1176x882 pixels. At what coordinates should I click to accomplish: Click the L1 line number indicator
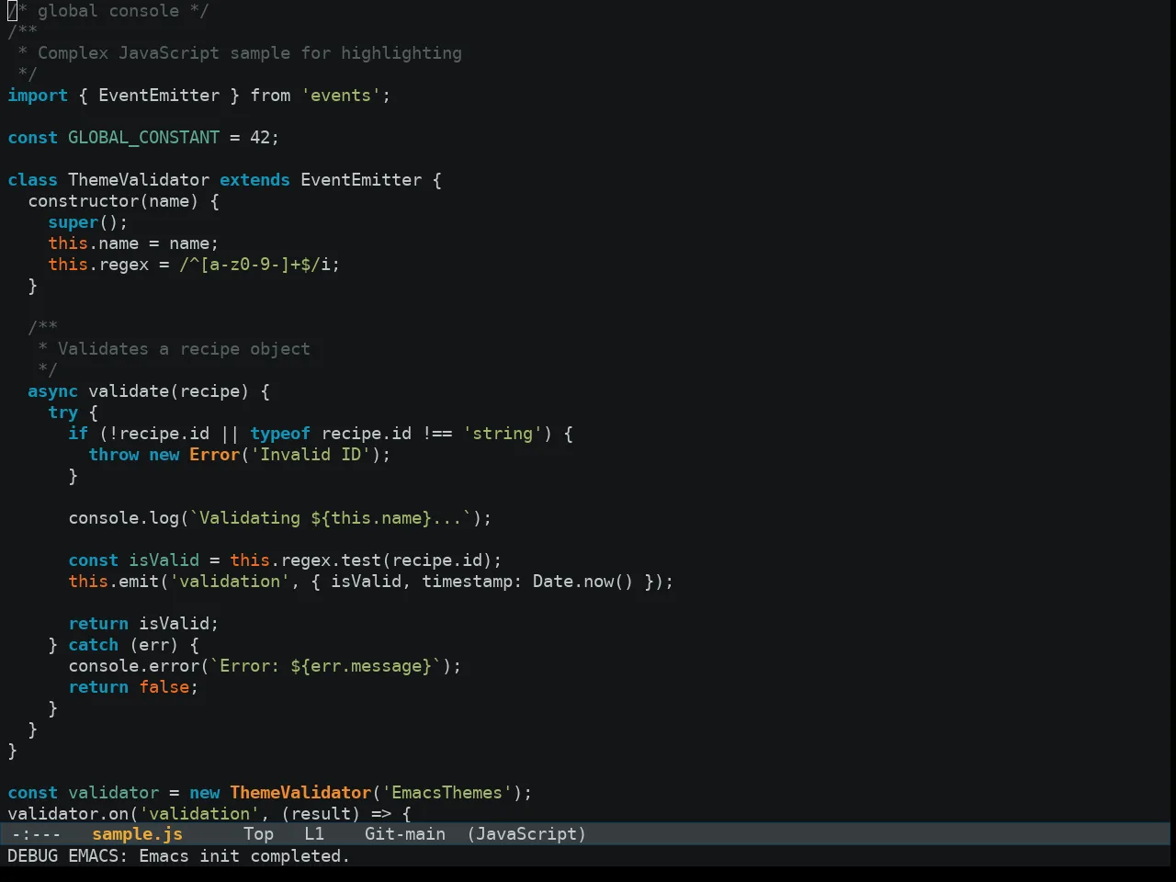coord(314,834)
